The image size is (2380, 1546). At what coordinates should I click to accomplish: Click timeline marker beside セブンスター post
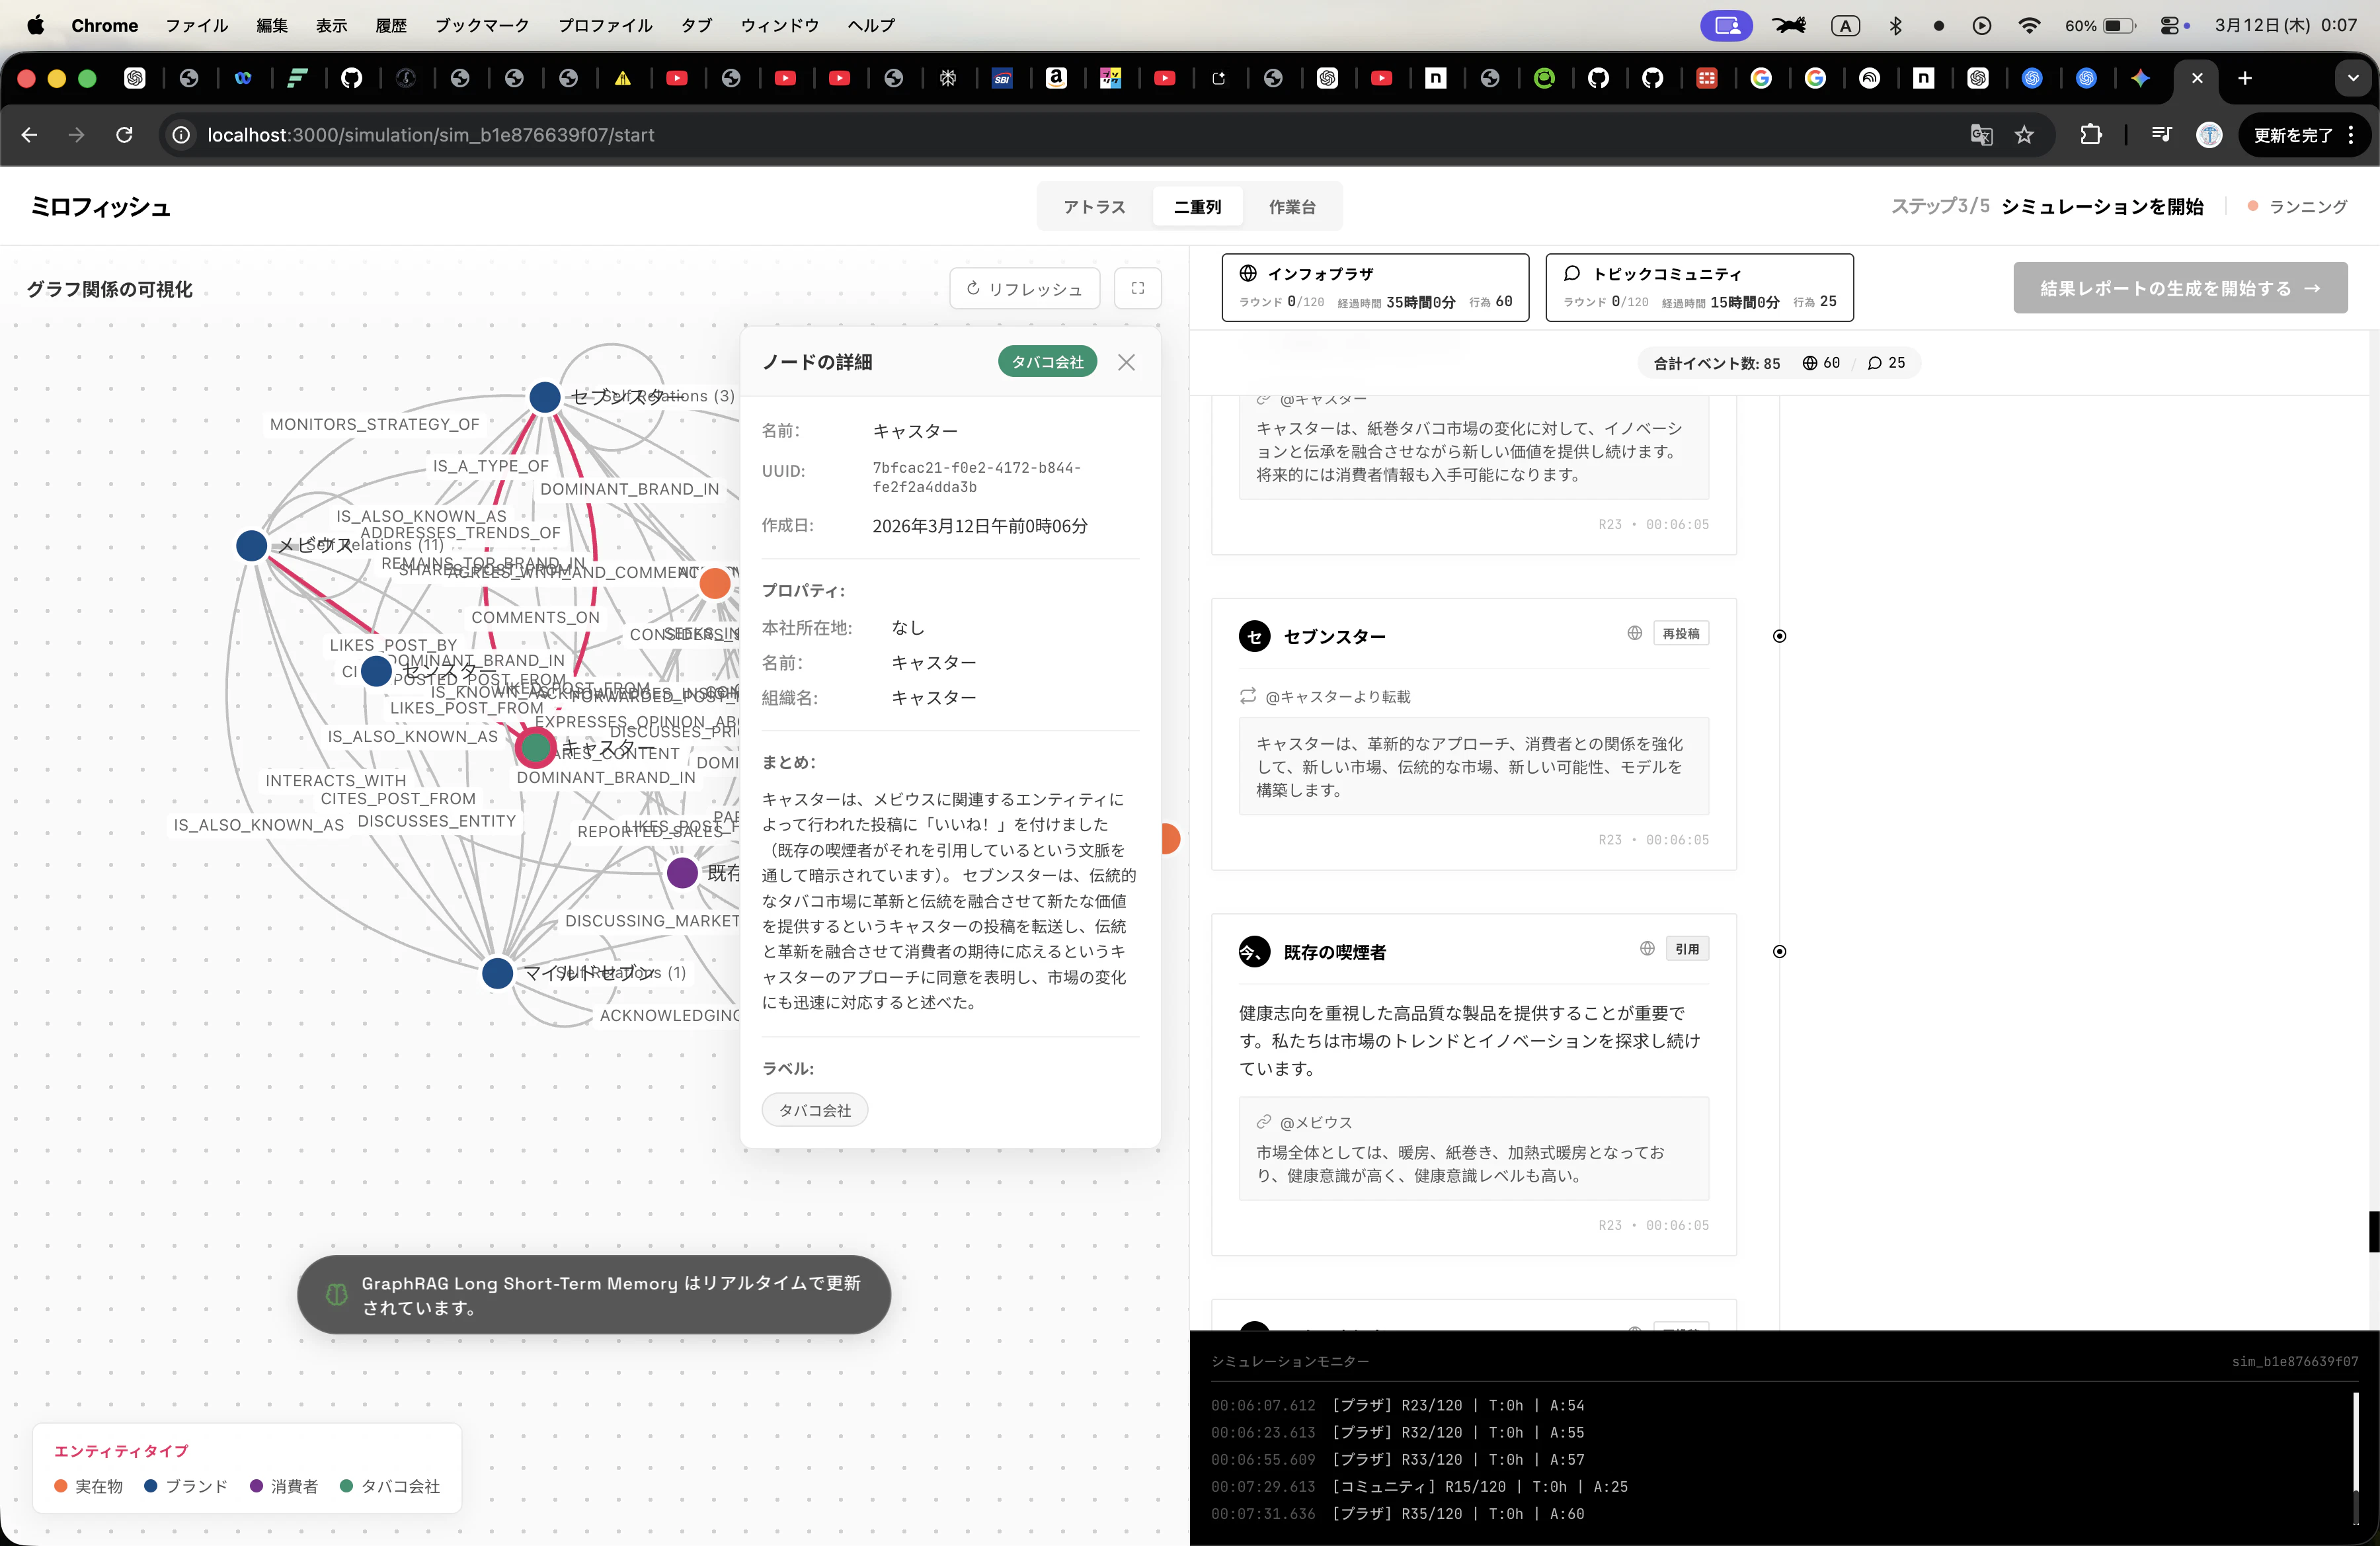pos(1779,636)
